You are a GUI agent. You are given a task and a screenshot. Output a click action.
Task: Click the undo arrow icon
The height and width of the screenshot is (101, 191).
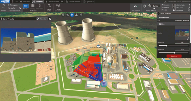(4, 5)
